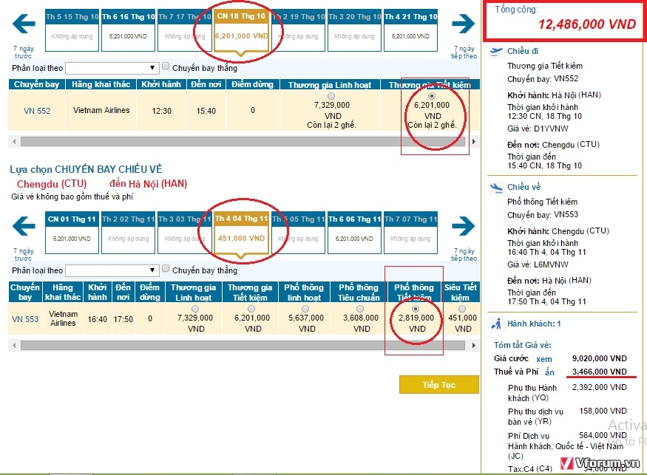This screenshot has width=647, height=475.
Task: Open flight details link VN 552
Action: (37, 111)
